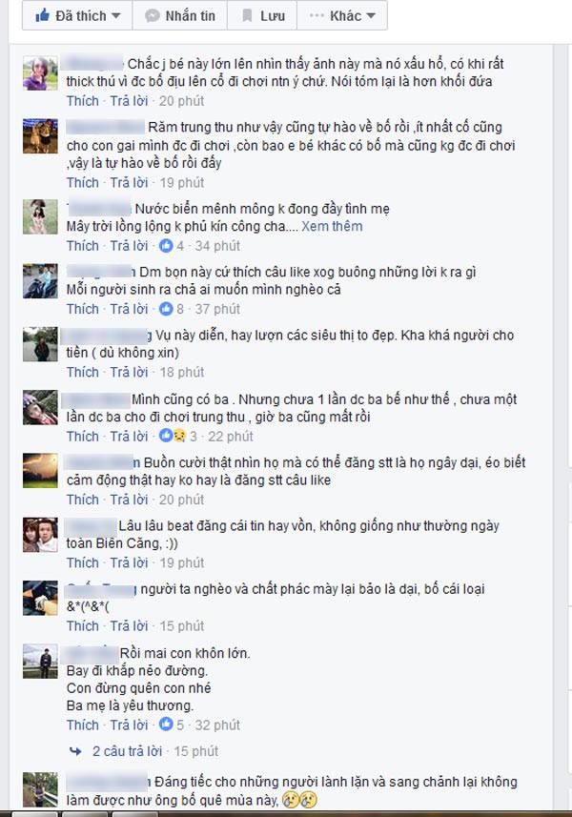Open the Đã thích dropdown arrow

(x=115, y=16)
